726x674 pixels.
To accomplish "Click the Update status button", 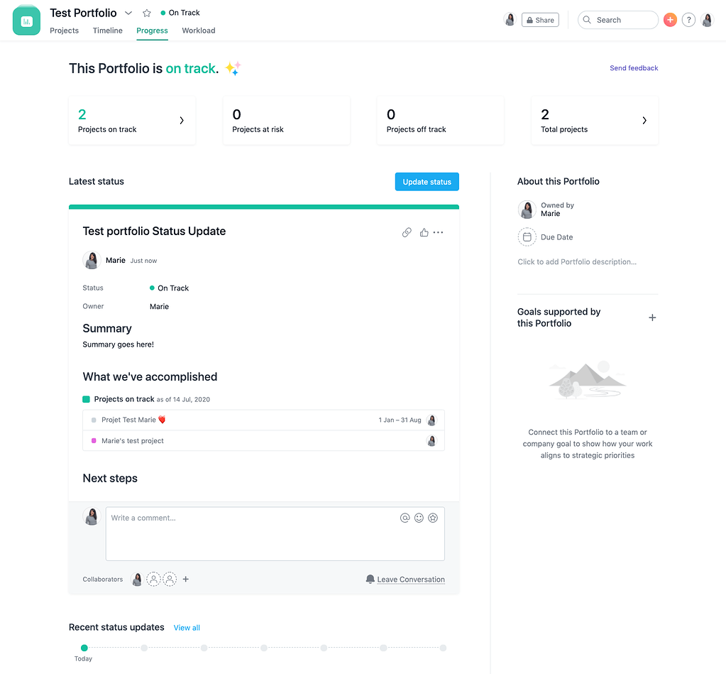I will (427, 181).
